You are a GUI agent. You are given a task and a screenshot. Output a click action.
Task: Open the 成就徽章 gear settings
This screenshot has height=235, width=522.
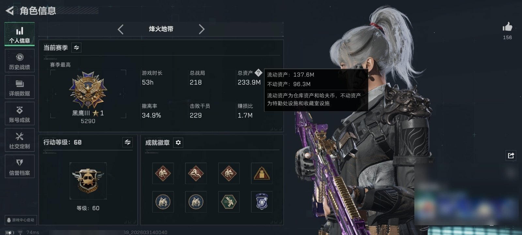click(x=178, y=143)
